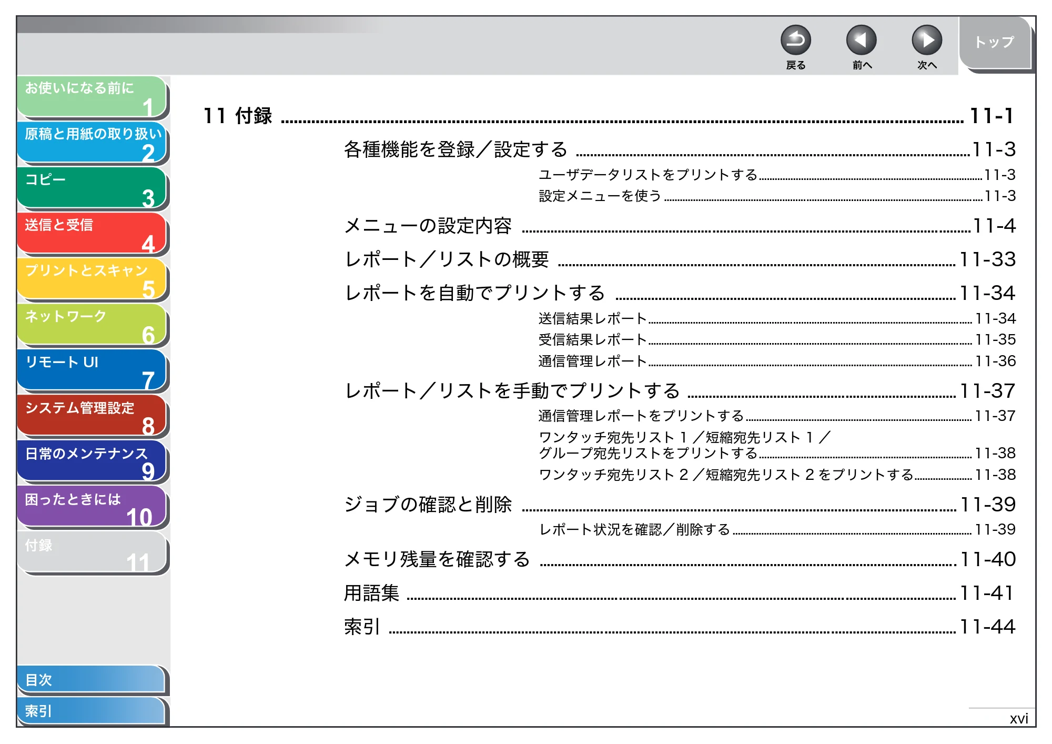Jump to ジョブの確認と削除 entry
The height and width of the screenshot is (744, 1052).
680,505
